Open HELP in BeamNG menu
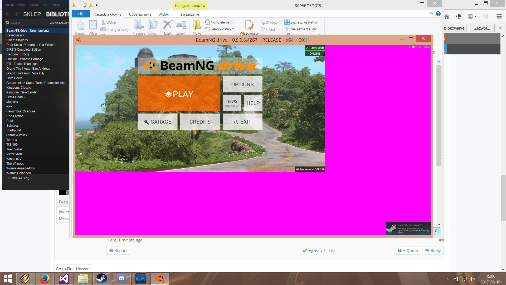 [x=253, y=103]
